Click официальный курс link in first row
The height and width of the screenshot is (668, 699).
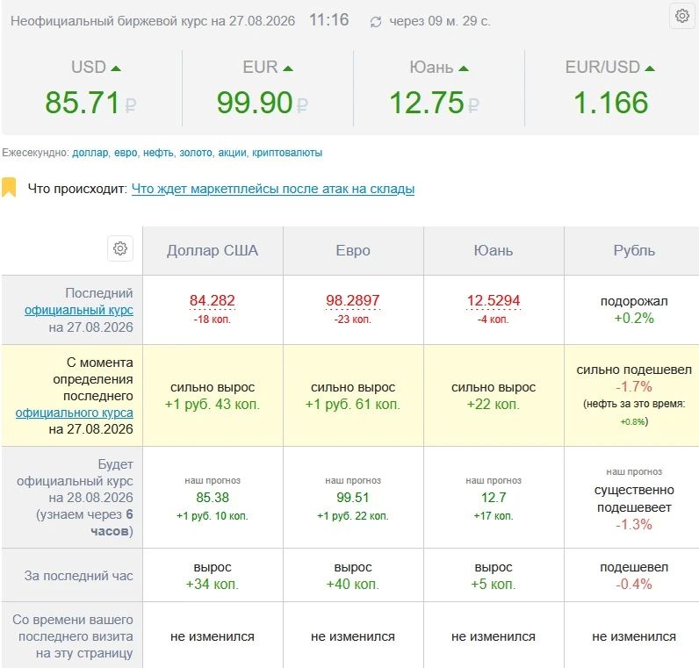click(79, 310)
